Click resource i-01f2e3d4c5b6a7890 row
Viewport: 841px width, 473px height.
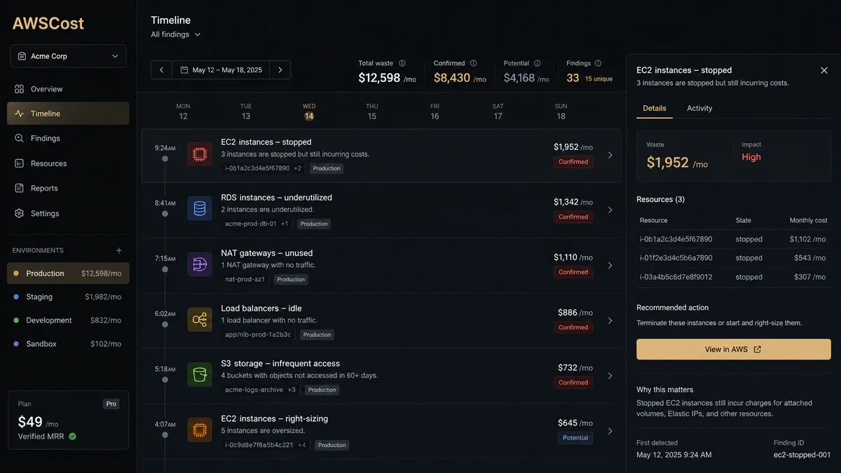click(x=734, y=258)
